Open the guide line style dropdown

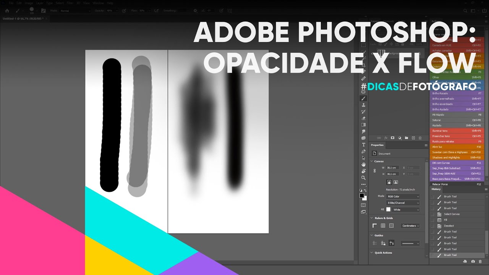tap(410, 243)
